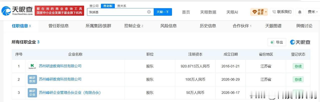The width and height of the screenshot is (320, 102).
Task: Click the TianYanCha logo at top left
Action: [x=17, y=10]
